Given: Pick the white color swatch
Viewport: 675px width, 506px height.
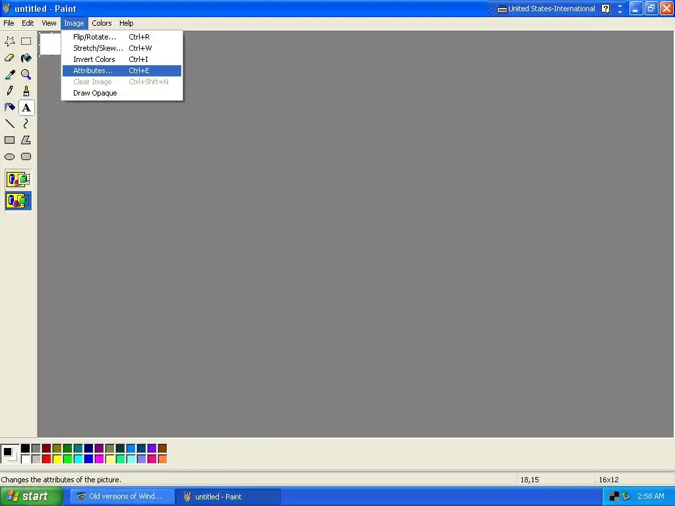Looking at the screenshot, I should tap(26, 459).
